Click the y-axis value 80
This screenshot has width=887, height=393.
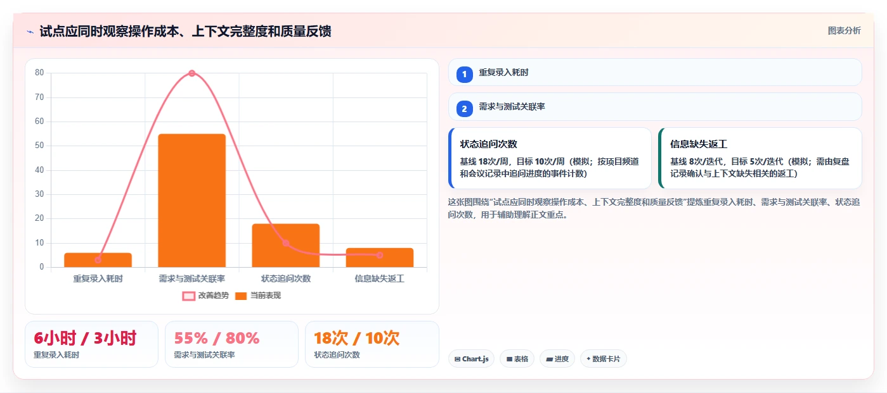click(x=39, y=73)
